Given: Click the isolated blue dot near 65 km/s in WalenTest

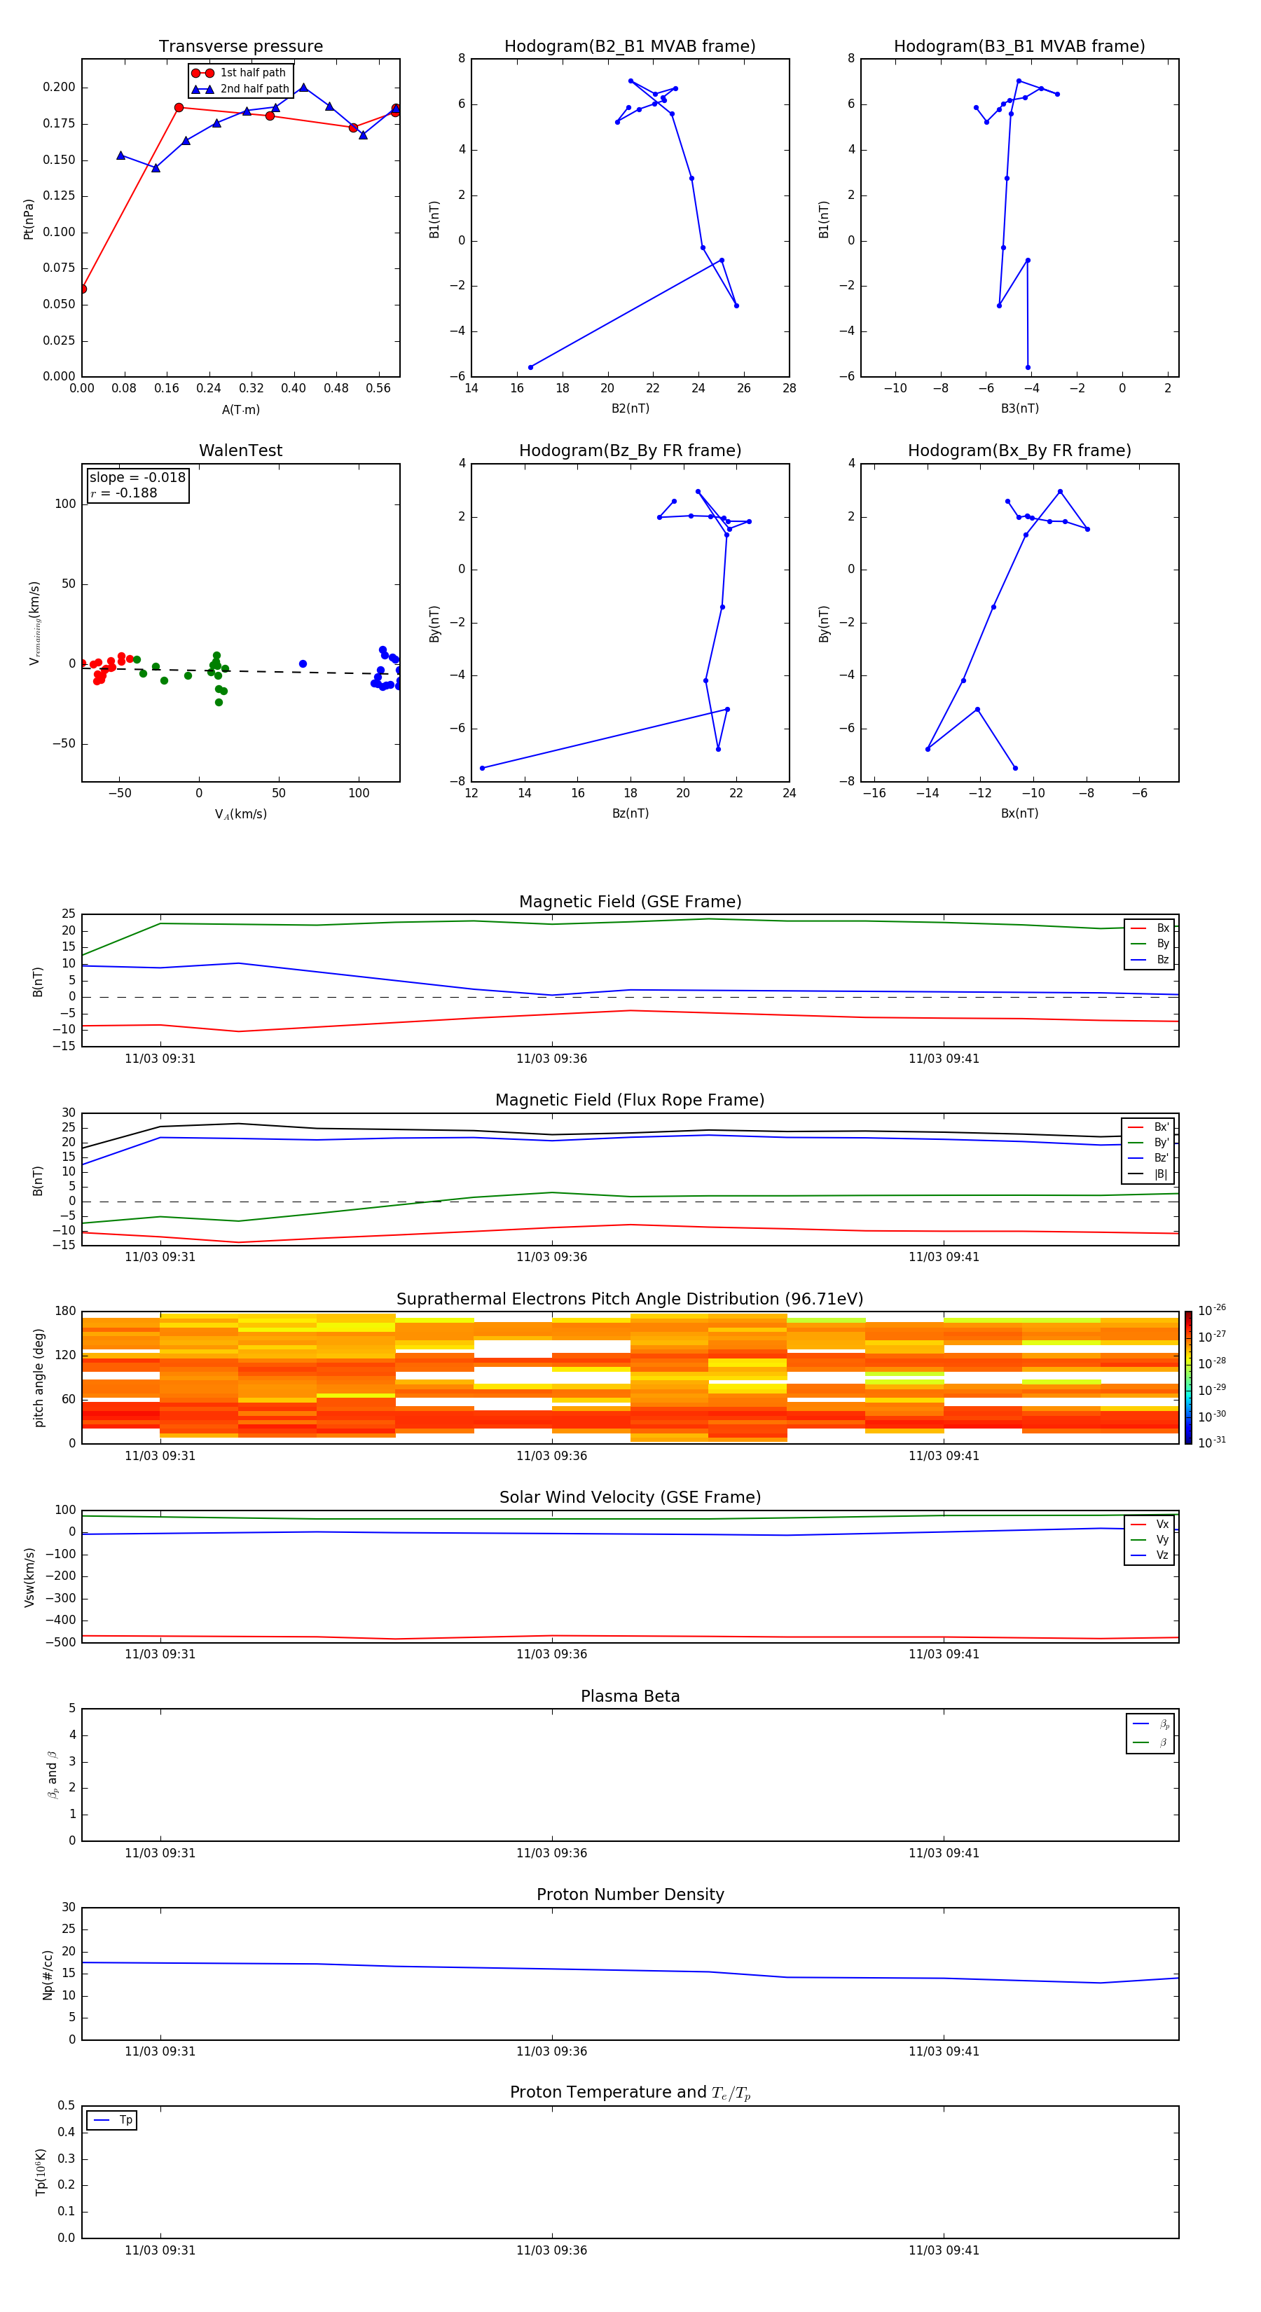Looking at the screenshot, I should point(303,664).
